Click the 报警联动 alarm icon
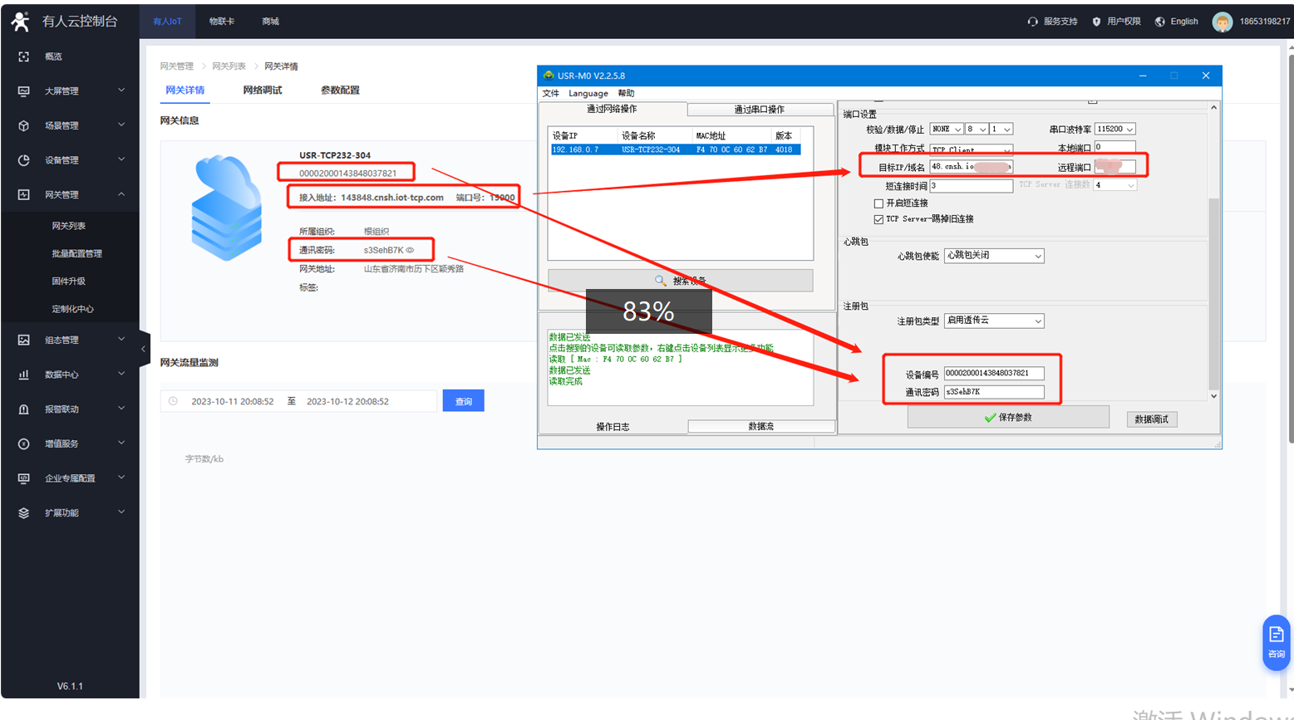The width and height of the screenshot is (1294, 720). pos(23,409)
